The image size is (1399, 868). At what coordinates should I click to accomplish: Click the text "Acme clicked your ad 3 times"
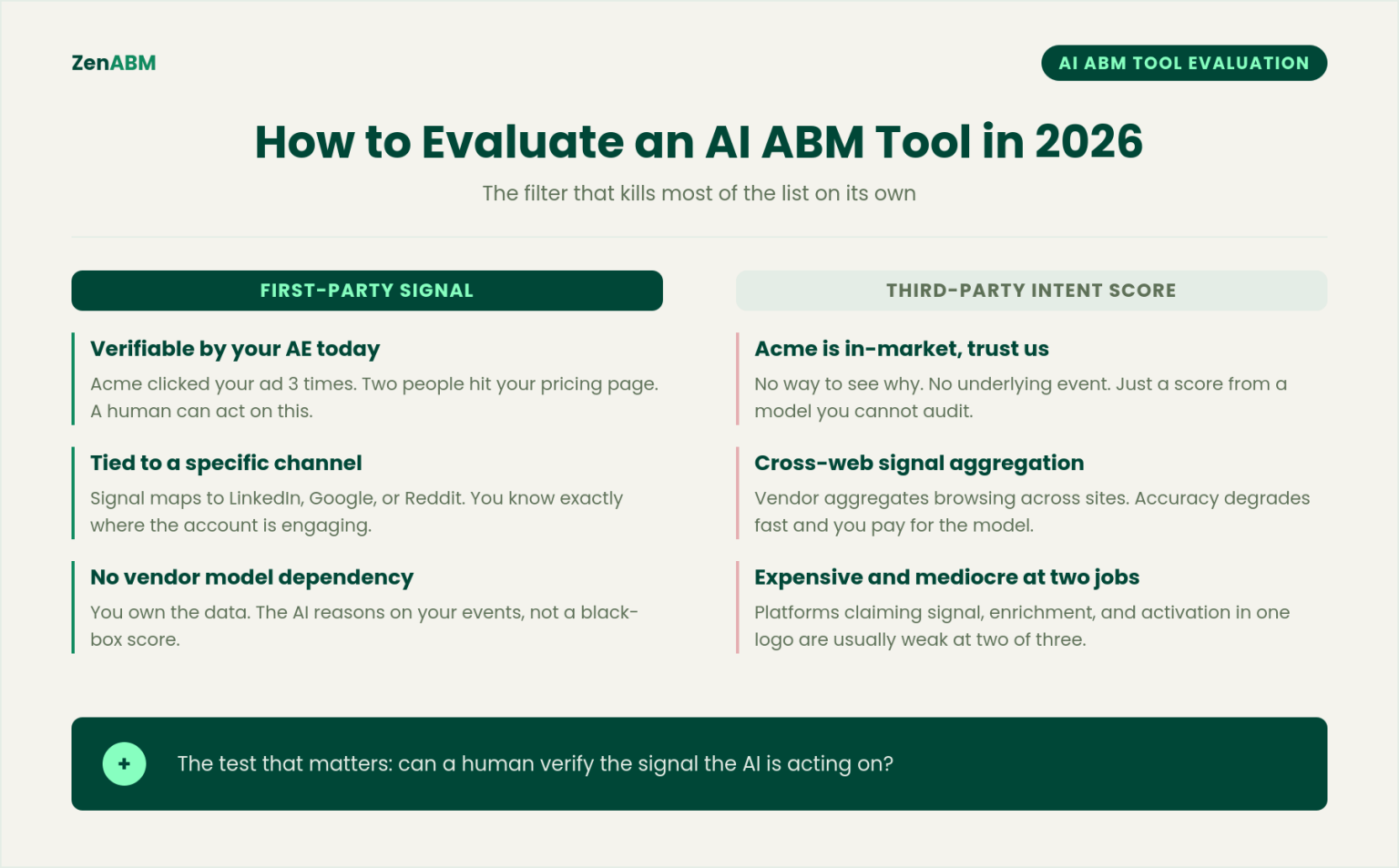point(222,384)
